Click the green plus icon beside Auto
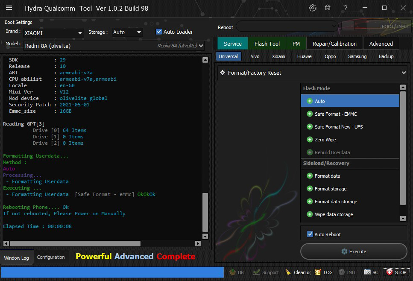The width and height of the screenshot is (413, 281). coord(310,101)
